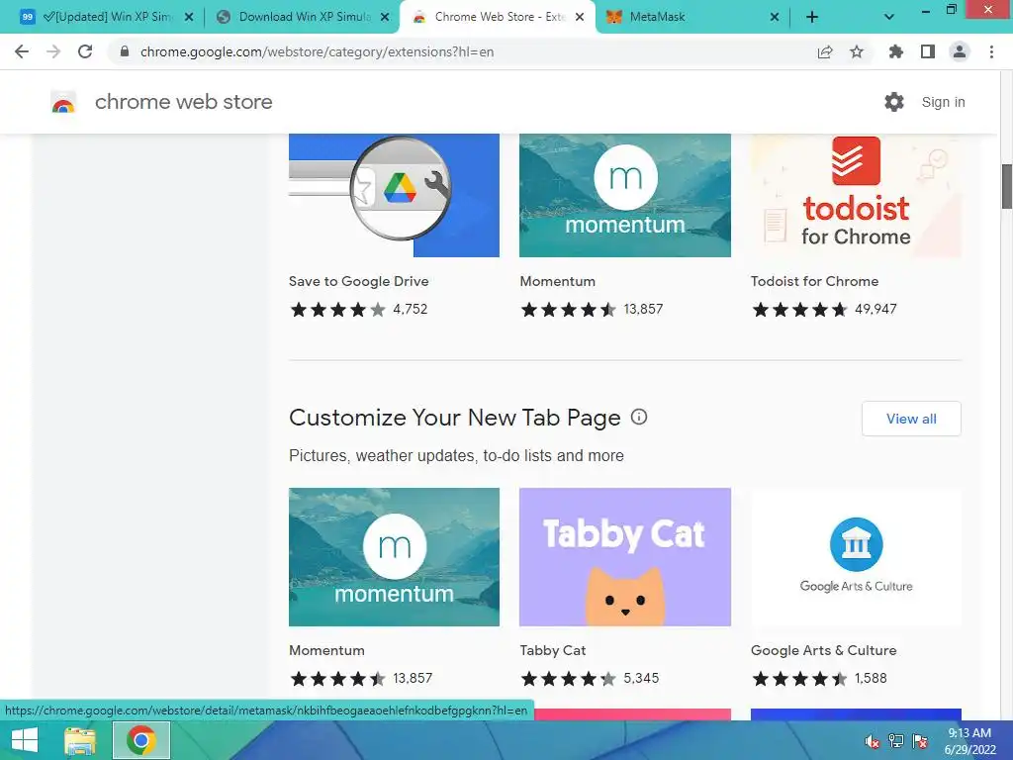This screenshot has width=1013, height=760.
Task: Click Save to Google Drive title
Action: point(358,281)
